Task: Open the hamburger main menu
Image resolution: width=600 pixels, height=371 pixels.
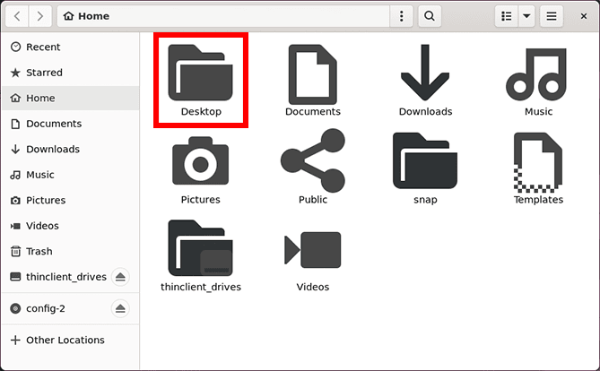Action: pyautogui.click(x=552, y=16)
